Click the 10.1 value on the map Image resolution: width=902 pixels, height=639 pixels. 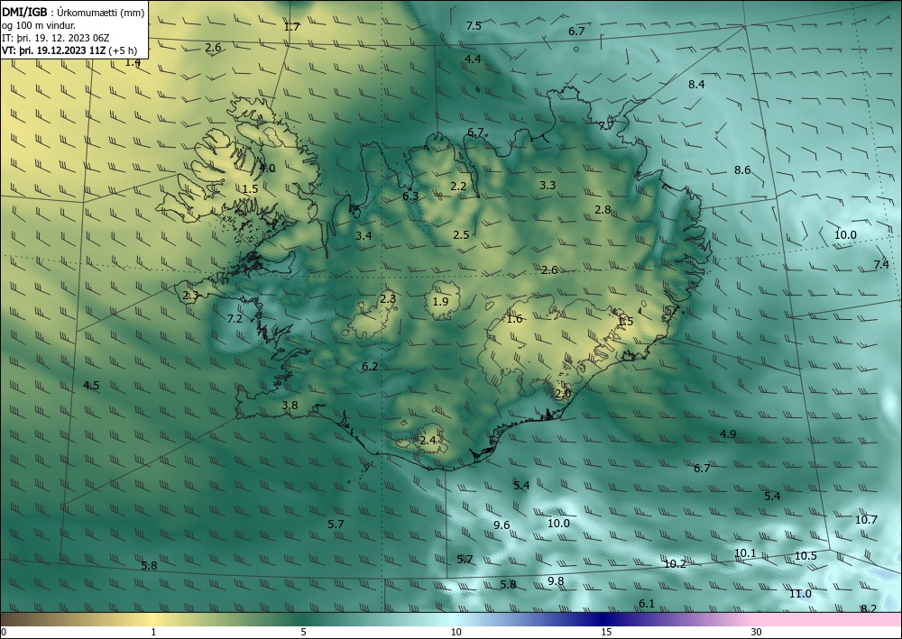745,552
